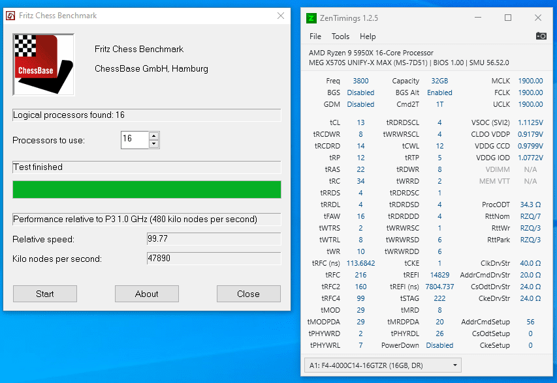Click the tPHYRDL value 26
The width and height of the screenshot is (557, 383).
pos(439,333)
